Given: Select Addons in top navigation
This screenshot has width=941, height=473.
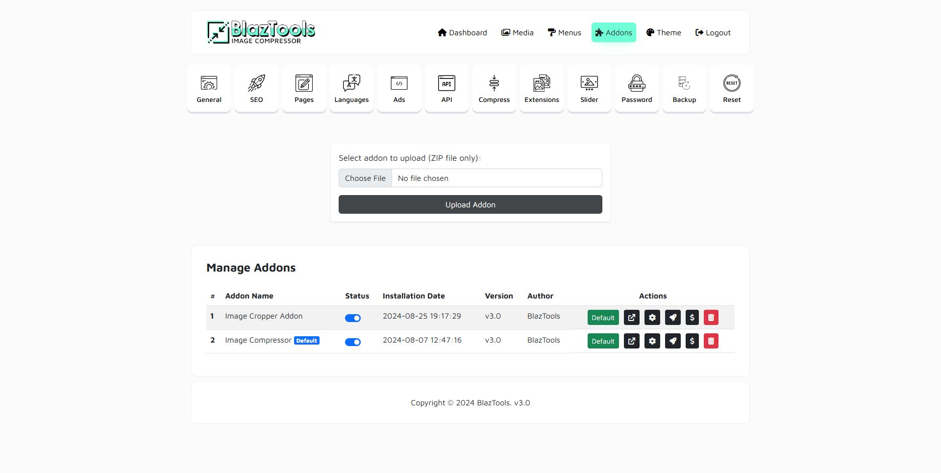Looking at the screenshot, I should click(x=614, y=32).
